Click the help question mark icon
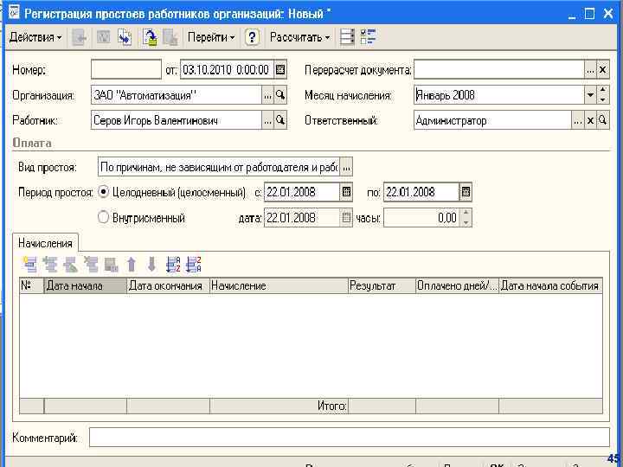Image resolution: width=623 pixels, height=467 pixels. pyautogui.click(x=252, y=37)
